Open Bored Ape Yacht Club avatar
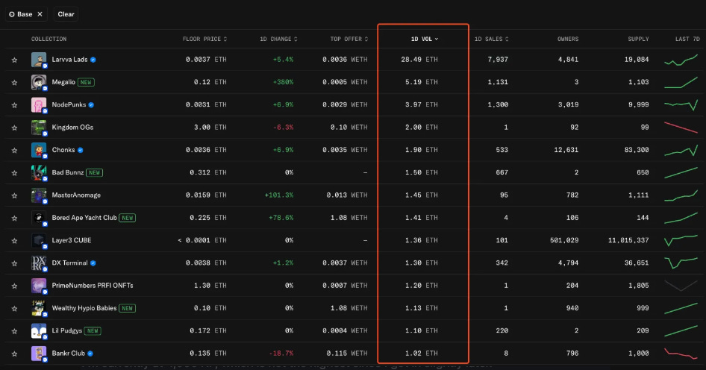 39,218
